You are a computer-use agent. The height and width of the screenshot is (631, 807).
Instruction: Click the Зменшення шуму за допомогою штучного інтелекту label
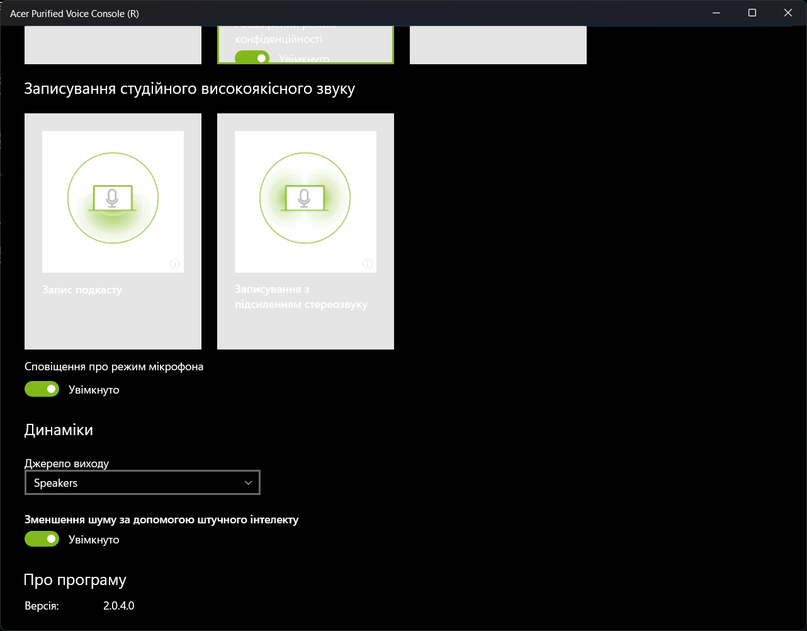[162, 520]
